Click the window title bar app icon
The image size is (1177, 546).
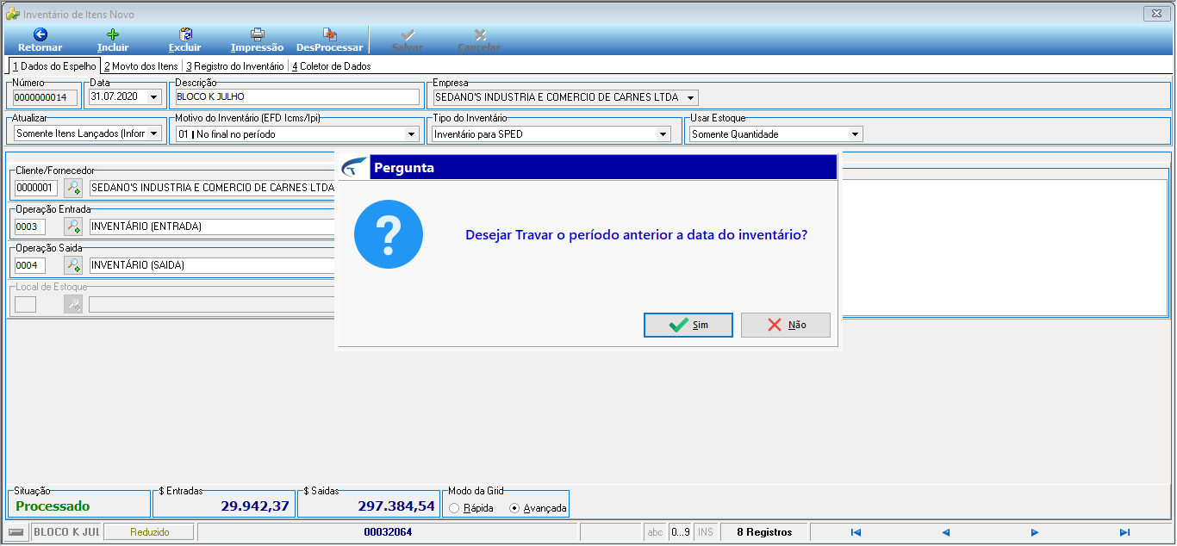13,14
